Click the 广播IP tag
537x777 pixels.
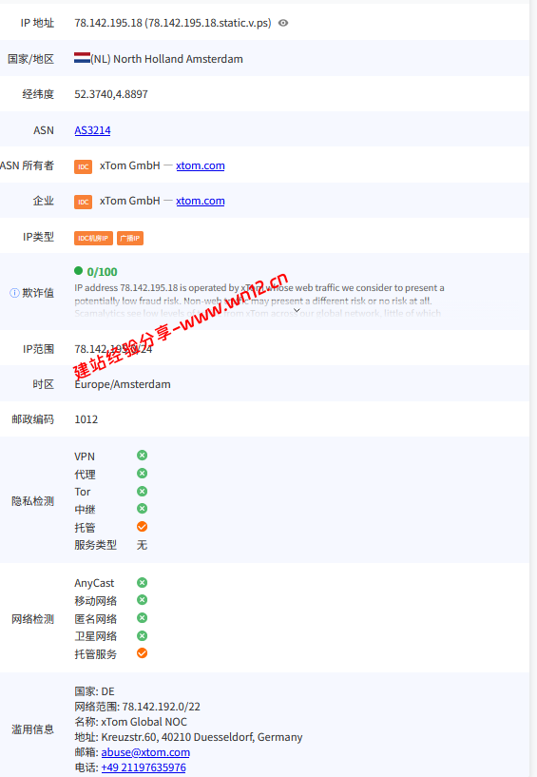point(130,238)
